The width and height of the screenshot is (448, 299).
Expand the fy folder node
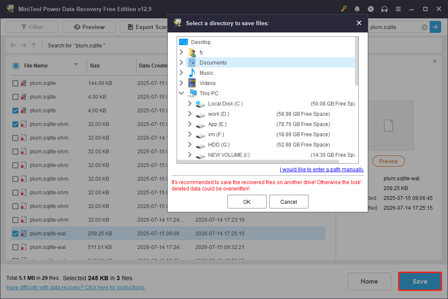181,53
